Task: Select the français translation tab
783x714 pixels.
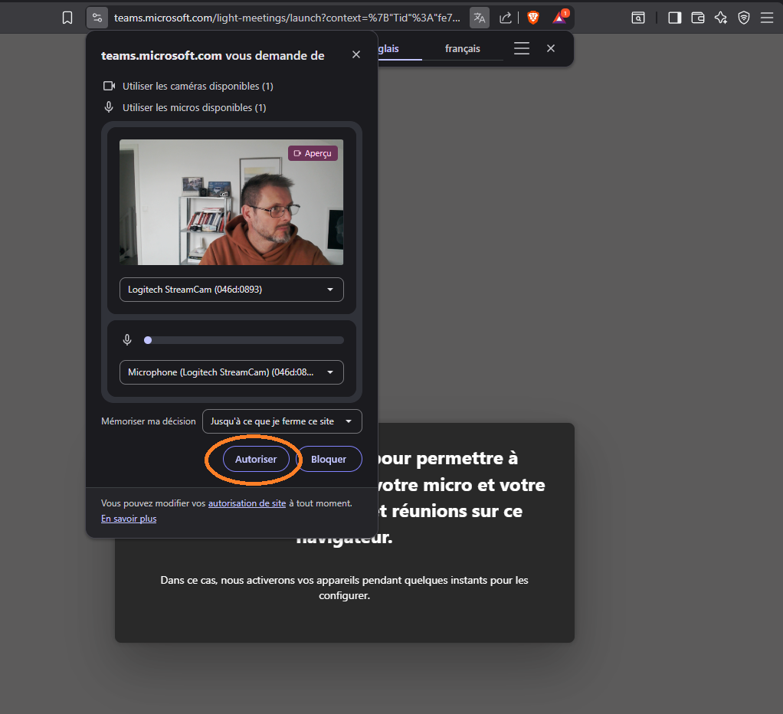Action: tap(462, 49)
